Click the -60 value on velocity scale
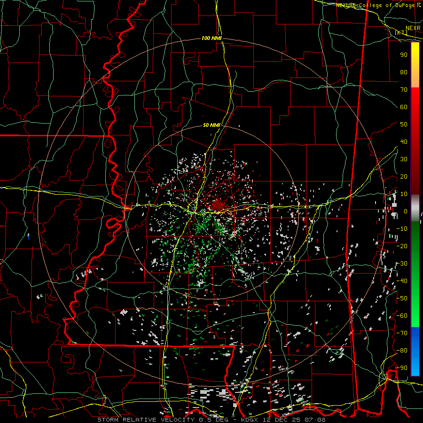Viewport: 423px width, 423px height. click(x=402, y=316)
